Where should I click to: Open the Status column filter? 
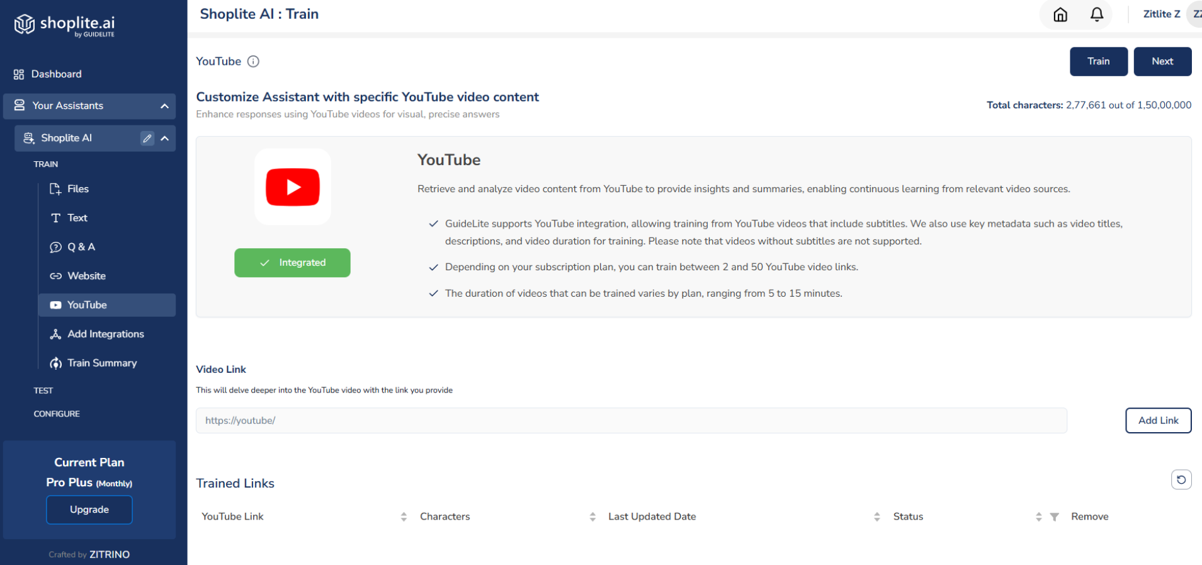click(x=1054, y=517)
